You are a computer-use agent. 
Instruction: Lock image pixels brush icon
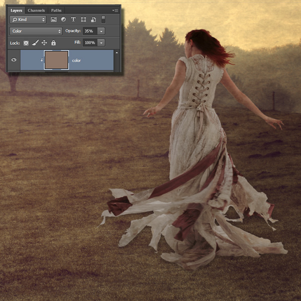35,43
